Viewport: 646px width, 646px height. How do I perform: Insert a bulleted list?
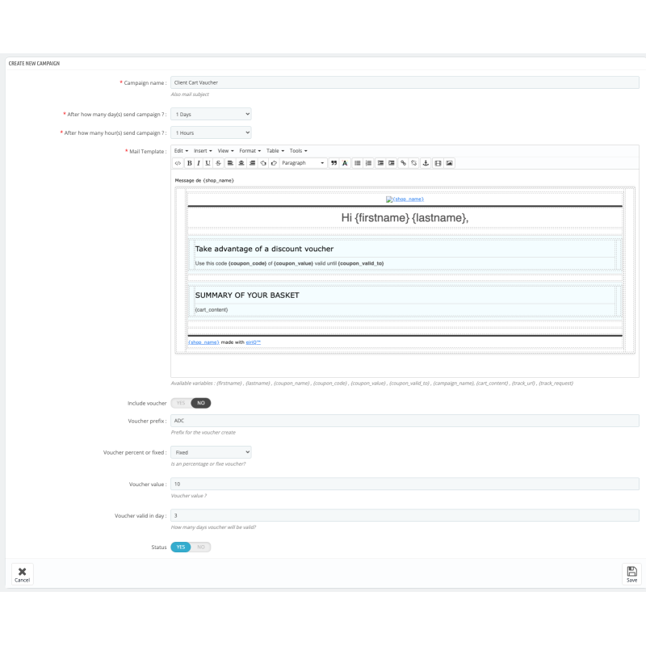pyautogui.click(x=358, y=163)
